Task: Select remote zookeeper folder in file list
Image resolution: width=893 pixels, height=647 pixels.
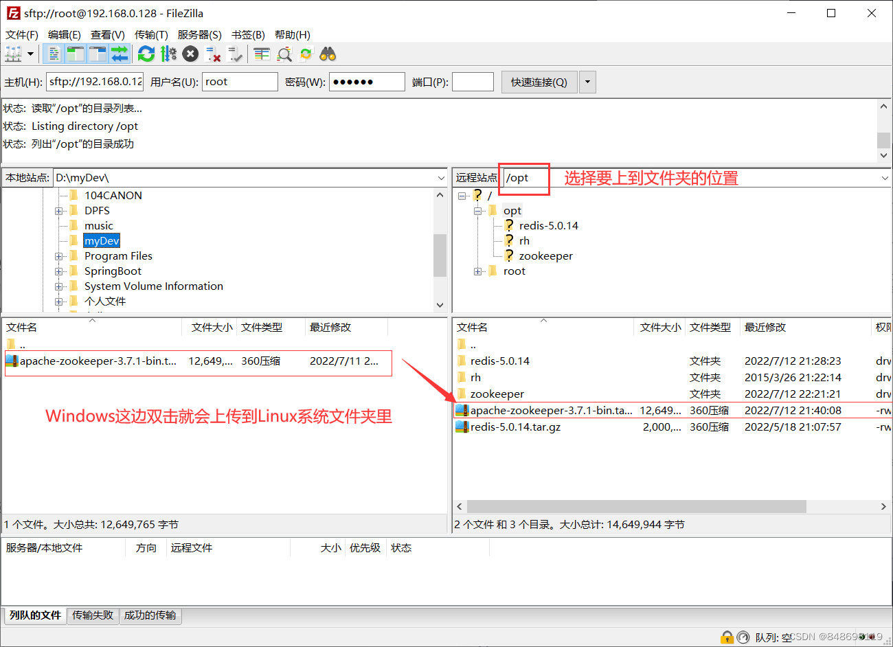Action: 673,394
